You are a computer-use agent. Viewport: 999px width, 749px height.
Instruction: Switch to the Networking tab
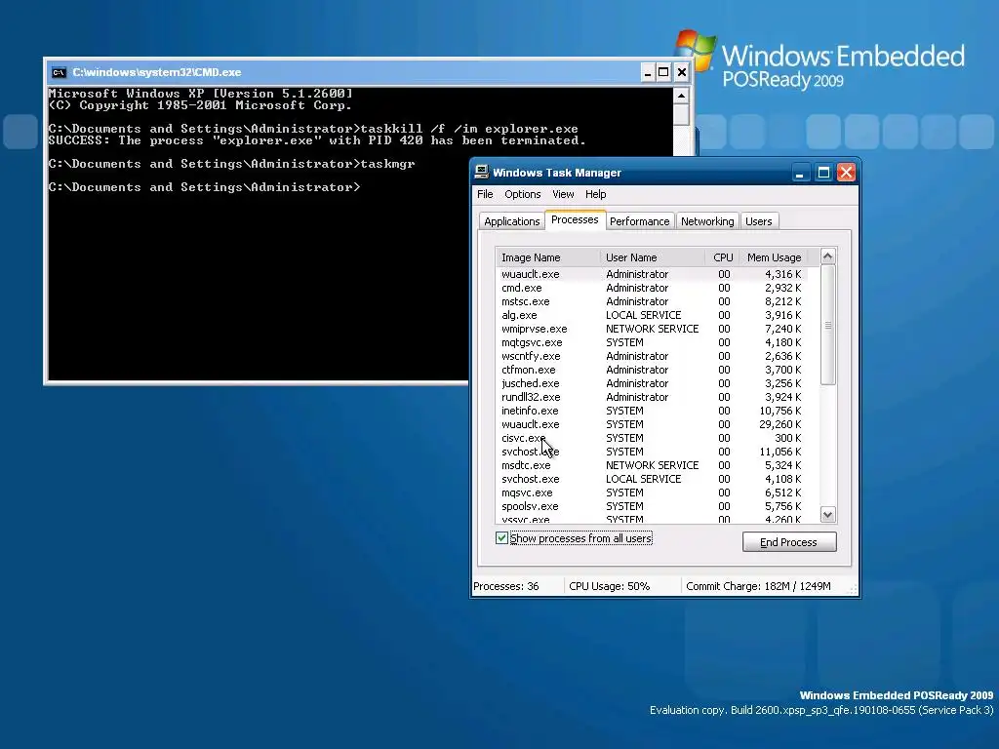click(707, 221)
